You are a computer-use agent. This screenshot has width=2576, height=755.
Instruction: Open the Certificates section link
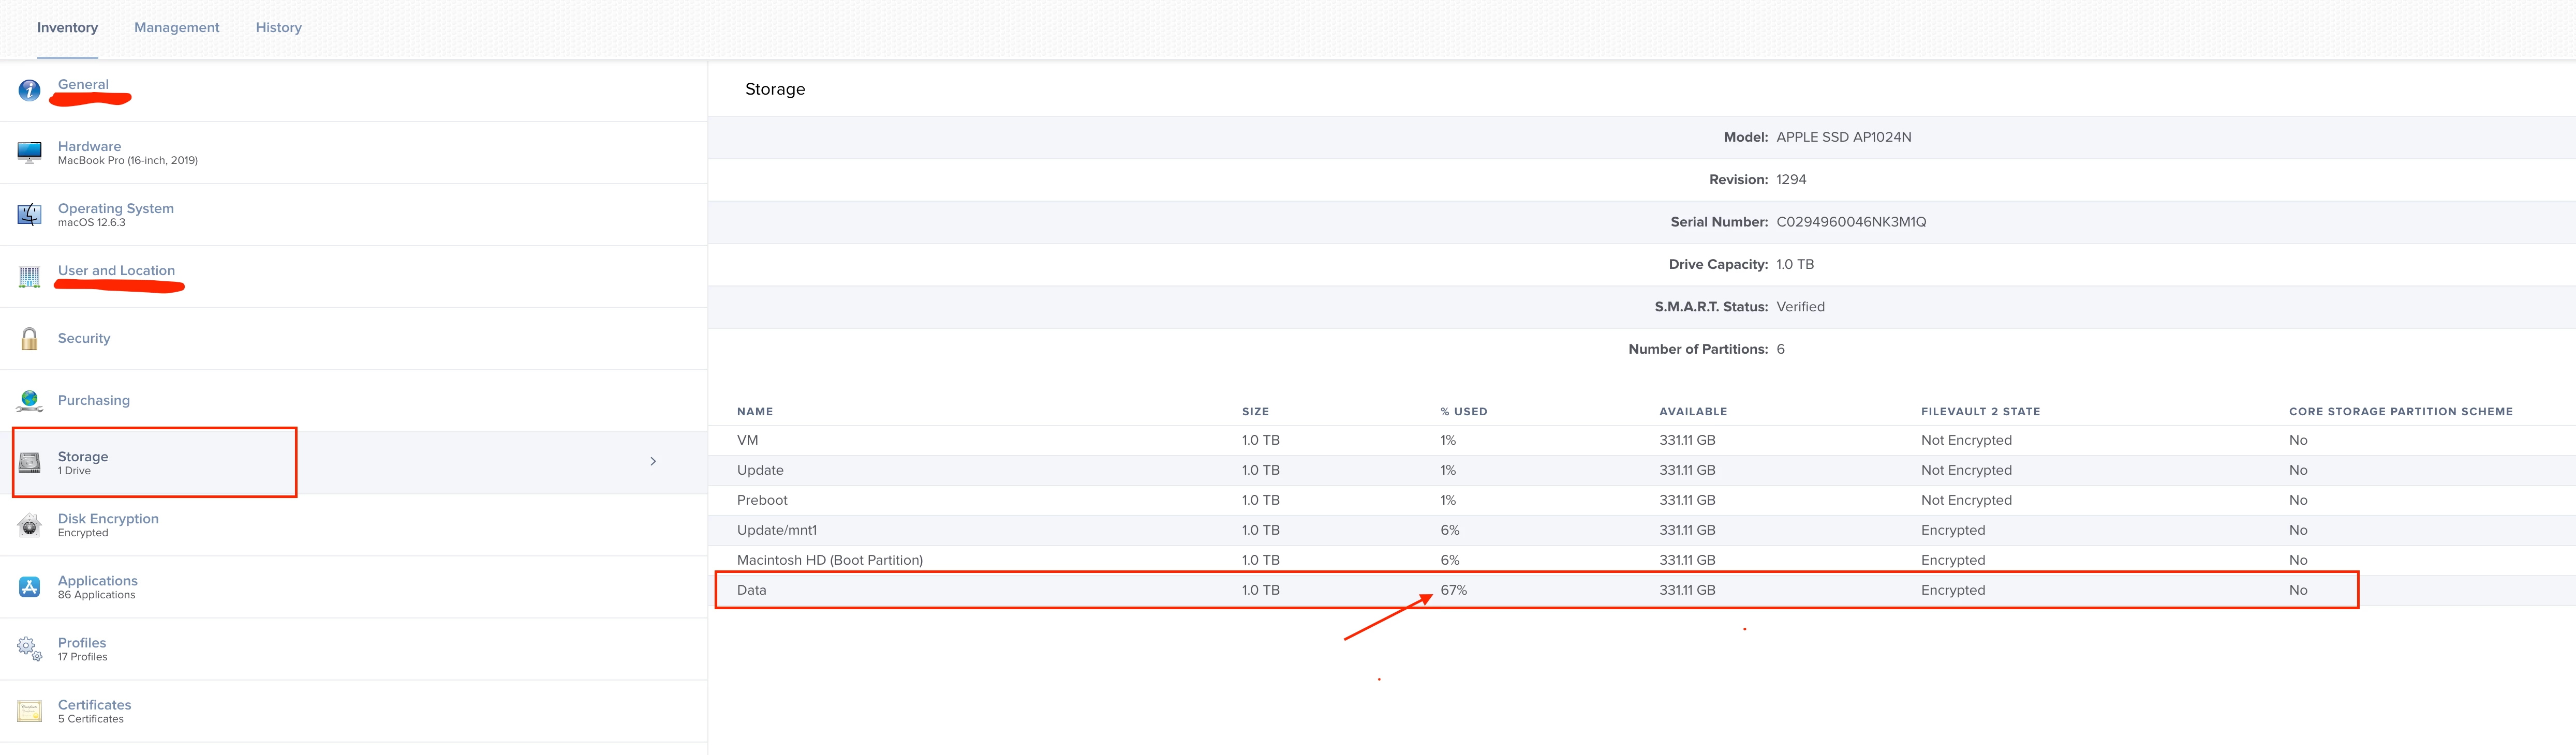click(94, 705)
